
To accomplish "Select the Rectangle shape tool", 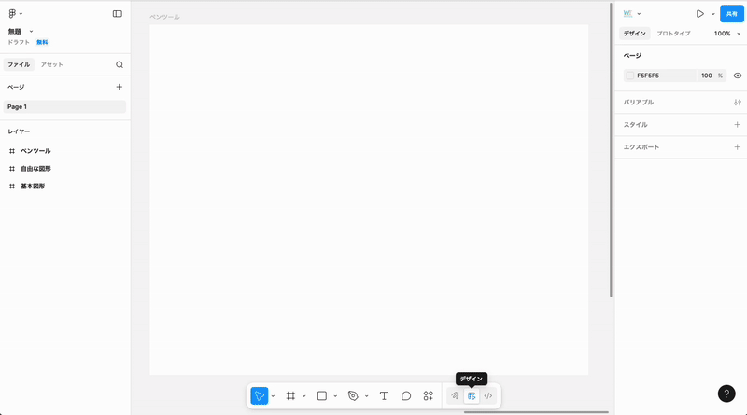I will pyautogui.click(x=321, y=395).
